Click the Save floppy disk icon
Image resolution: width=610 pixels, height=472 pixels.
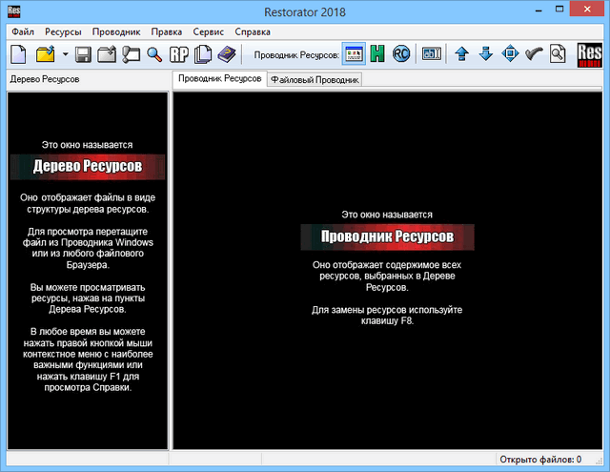(83, 53)
